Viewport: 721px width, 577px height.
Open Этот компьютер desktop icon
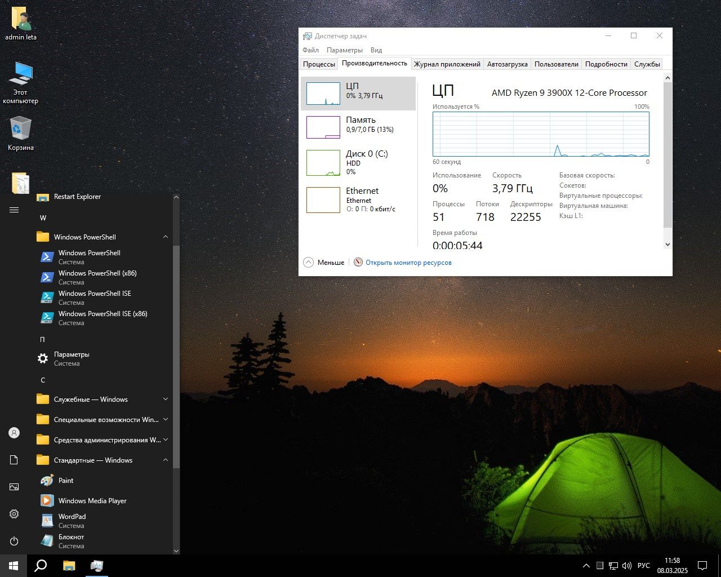pyautogui.click(x=21, y=83)
